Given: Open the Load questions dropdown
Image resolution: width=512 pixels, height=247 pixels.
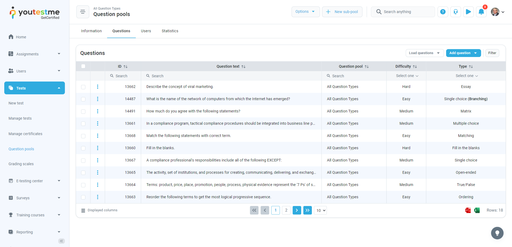Looking at the screenshot, I should [x=424, y=53].
